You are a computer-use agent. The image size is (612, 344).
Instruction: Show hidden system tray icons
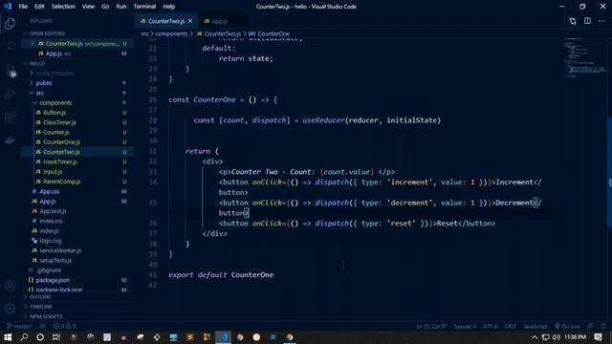coord(535,337)
